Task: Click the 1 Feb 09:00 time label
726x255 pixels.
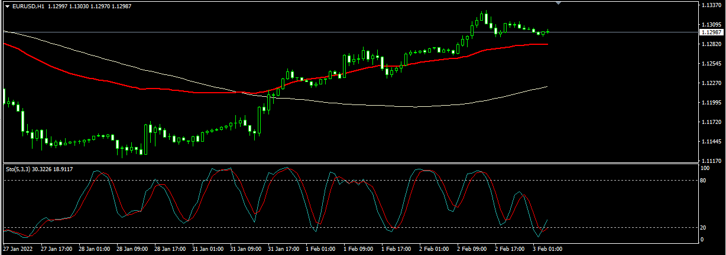Action: click(359, 249)
